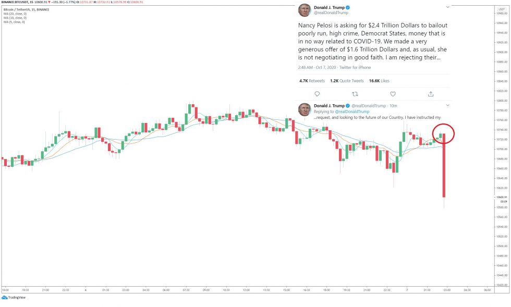Open the chevron menu on the reply tweet
Viewport: 511px width, 307px height.
click(447, 105)
